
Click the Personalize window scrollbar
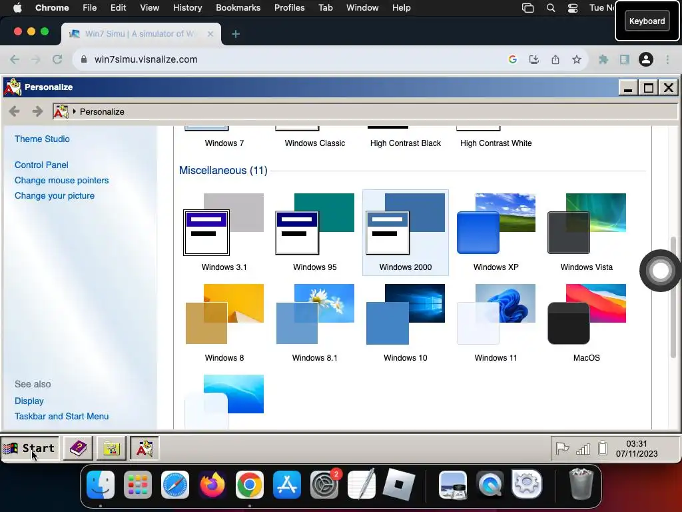tap(673, 297)
